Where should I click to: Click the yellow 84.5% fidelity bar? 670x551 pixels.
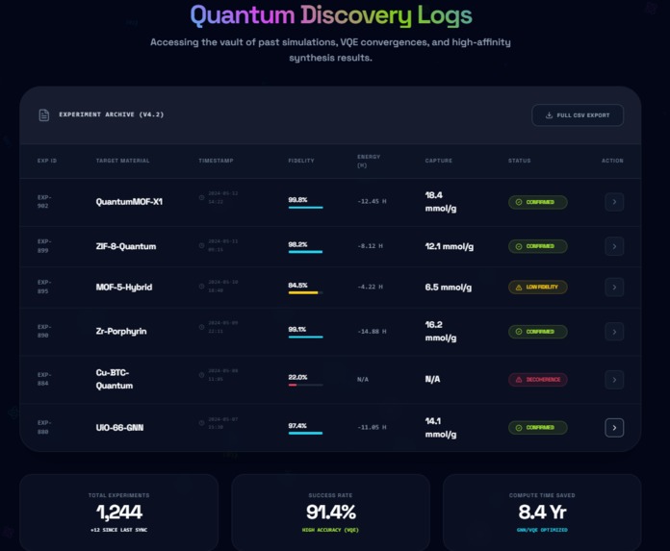305,292
